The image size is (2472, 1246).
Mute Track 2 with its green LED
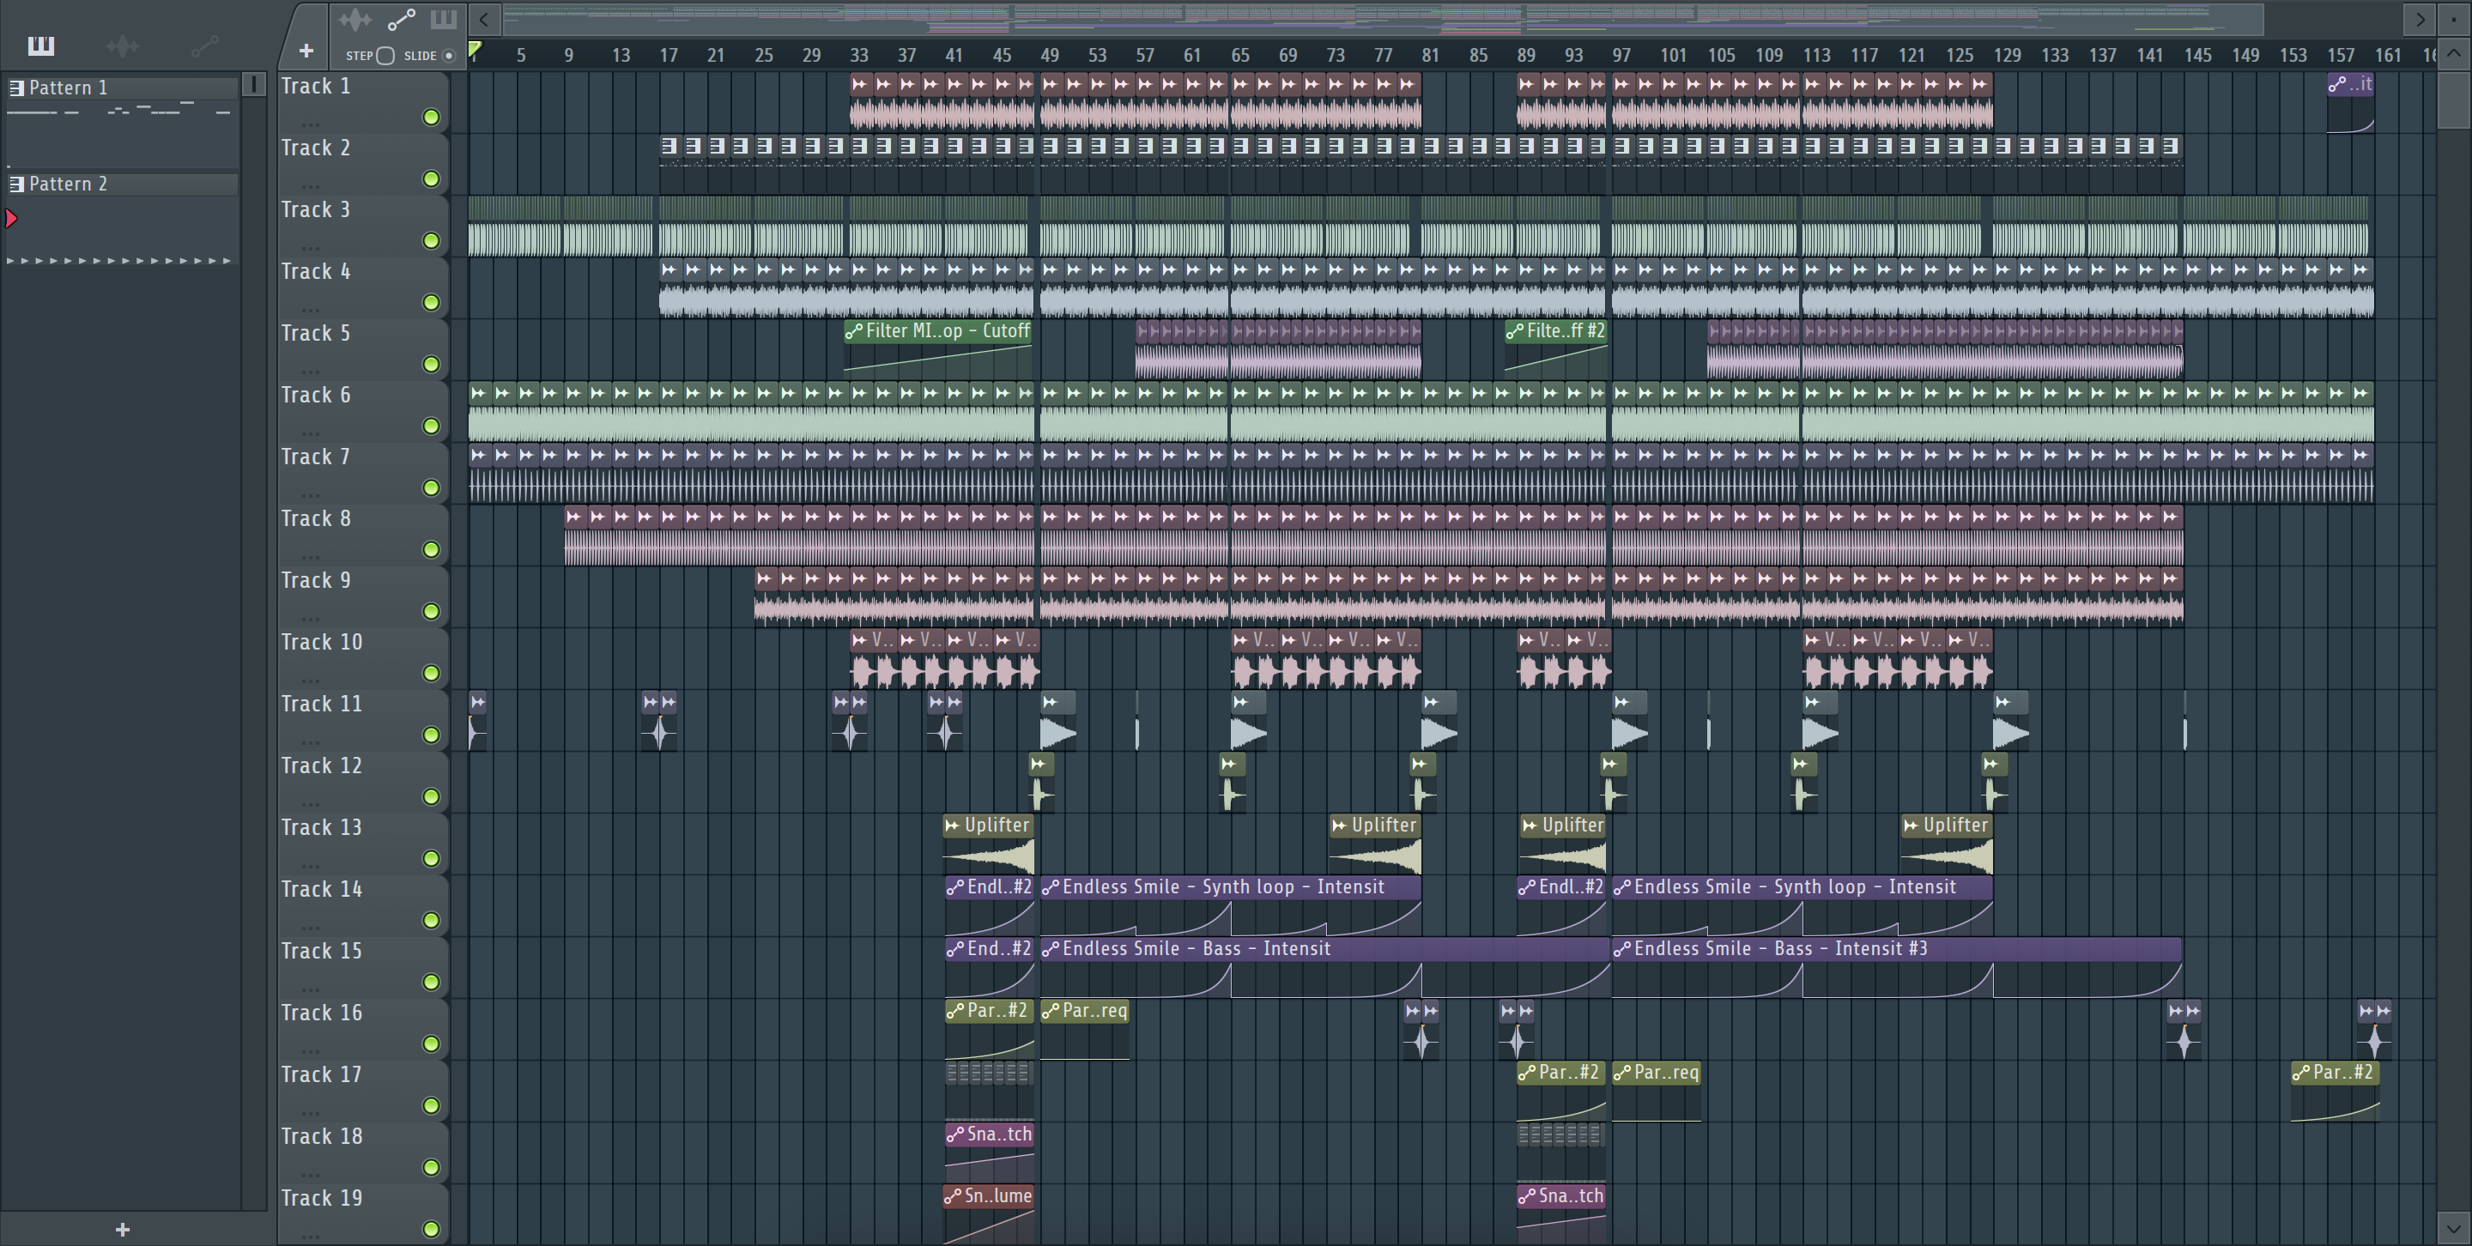coord(431,178)
